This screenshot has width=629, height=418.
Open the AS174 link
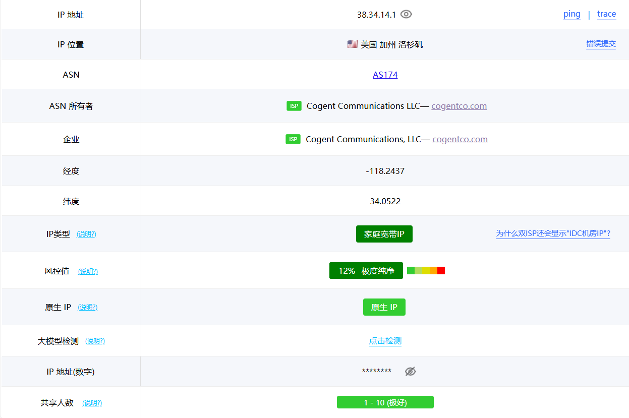[385, 75]
